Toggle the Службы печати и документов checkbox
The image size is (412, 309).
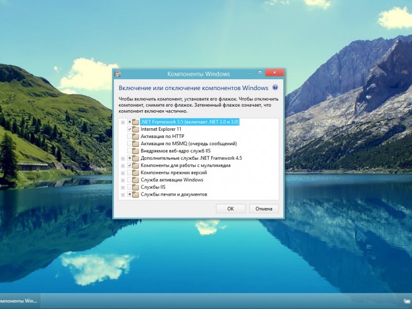coord(130,195)
